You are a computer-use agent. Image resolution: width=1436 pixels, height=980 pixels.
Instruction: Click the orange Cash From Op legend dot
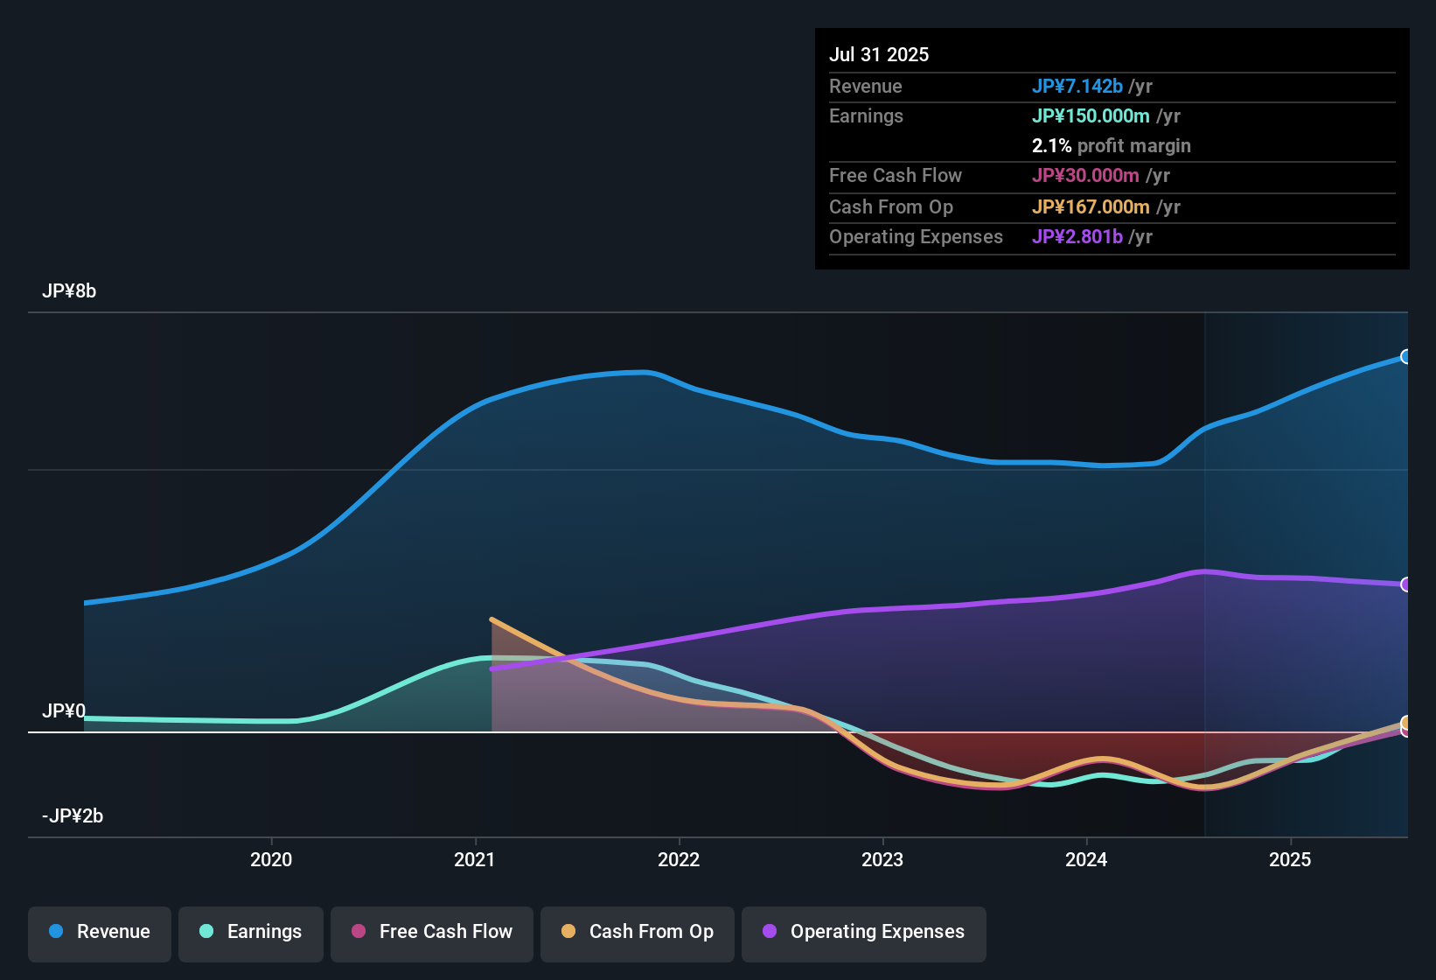tap(568, 932)
